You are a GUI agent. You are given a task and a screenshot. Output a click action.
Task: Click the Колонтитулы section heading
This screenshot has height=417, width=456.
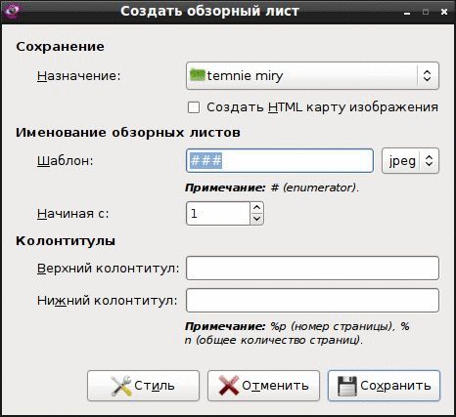(66, 241)
